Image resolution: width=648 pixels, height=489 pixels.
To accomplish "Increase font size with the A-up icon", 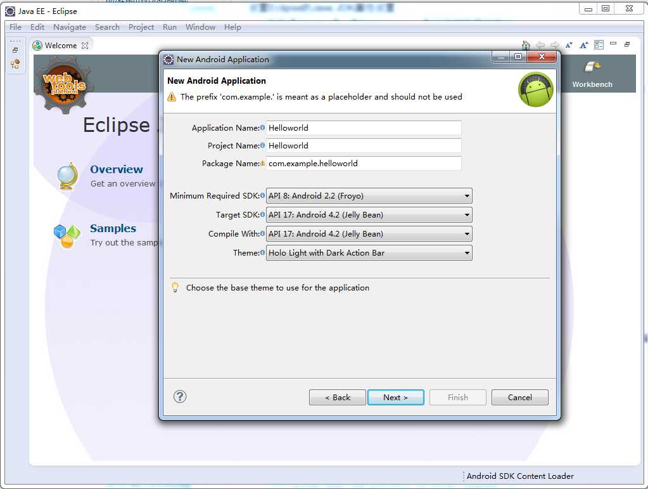I will click(x=584, y=44).
